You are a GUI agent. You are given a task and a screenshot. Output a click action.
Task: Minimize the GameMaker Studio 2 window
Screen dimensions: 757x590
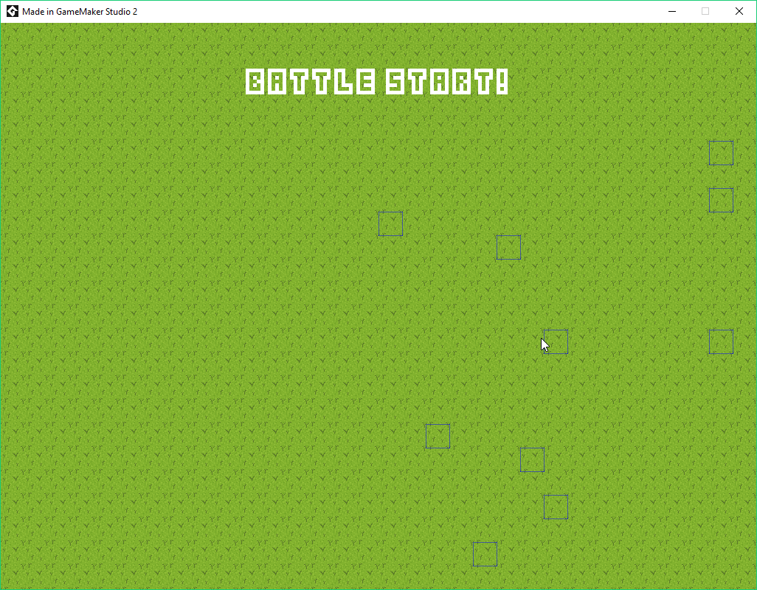coord(672,11)
